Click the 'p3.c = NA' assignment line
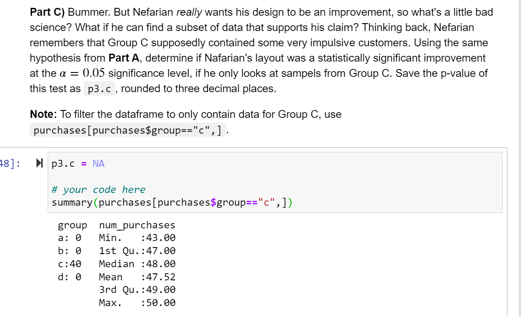Image resolution: width=521 pixels, height=317 pixels. click(x=77, y=164)
